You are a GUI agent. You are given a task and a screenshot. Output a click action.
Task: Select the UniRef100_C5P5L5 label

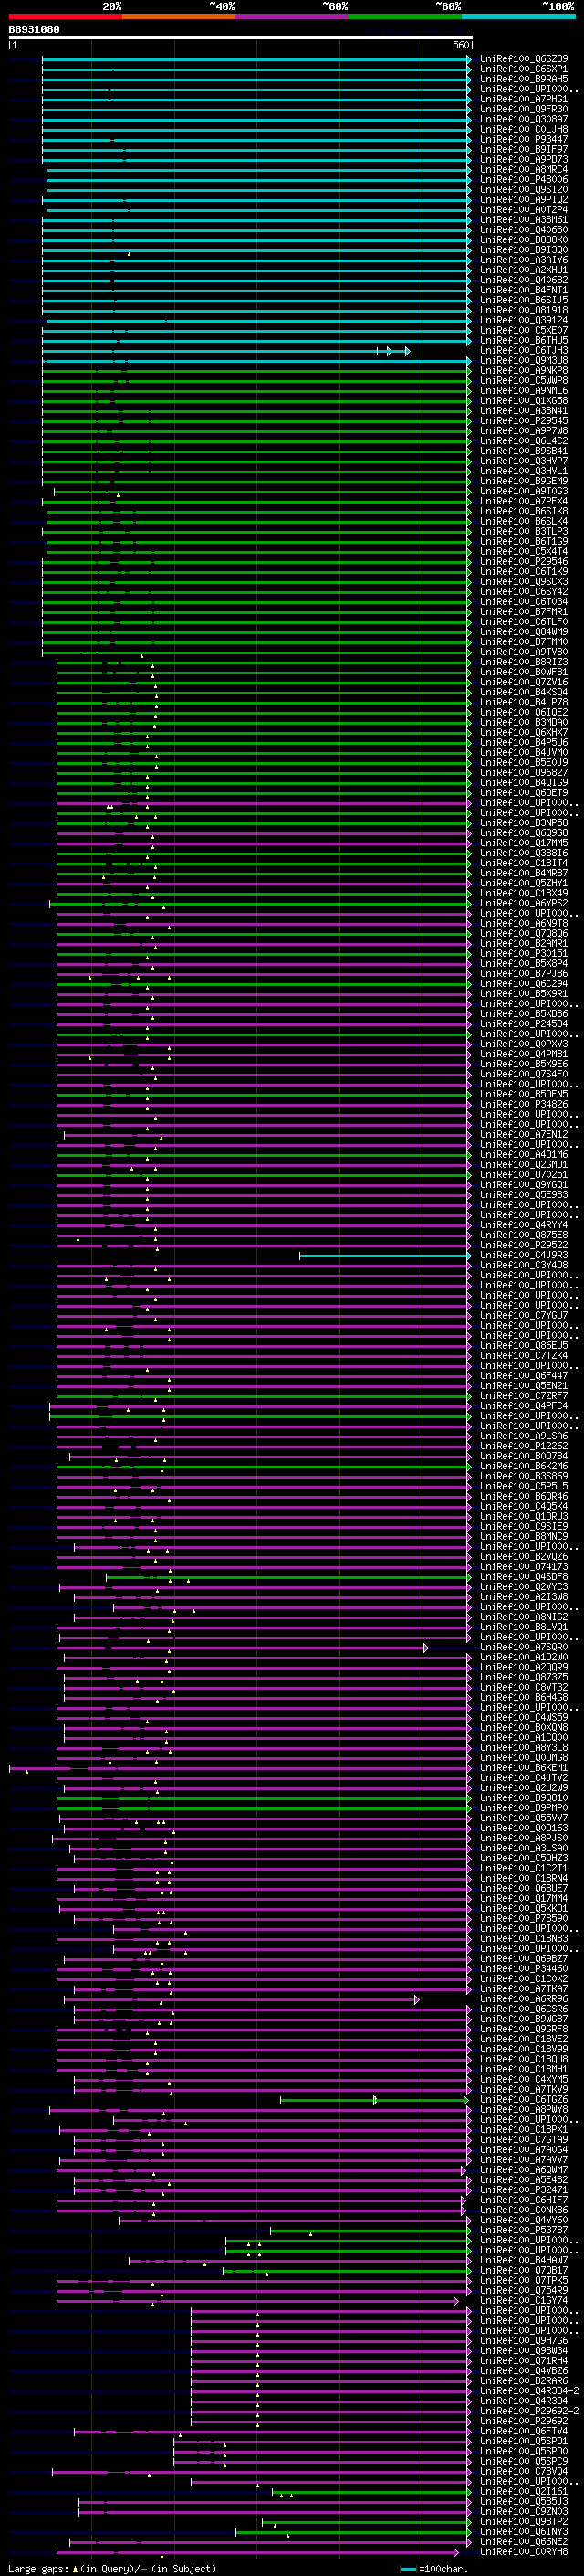(x=524, y=1486)
